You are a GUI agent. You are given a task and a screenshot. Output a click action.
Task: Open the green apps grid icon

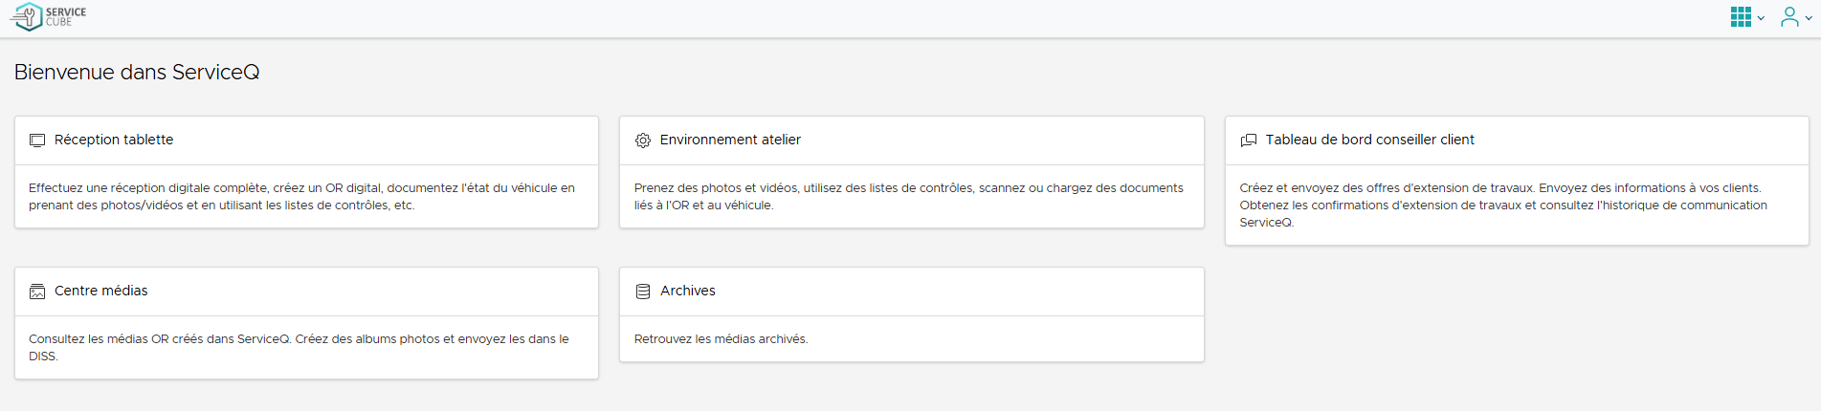[x=1741, y=17]
